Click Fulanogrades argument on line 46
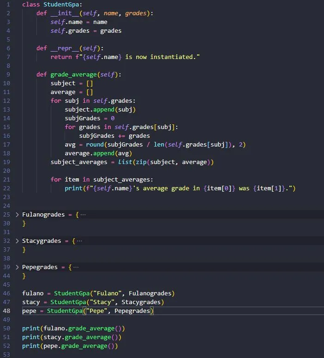 [x=150, y=293]
